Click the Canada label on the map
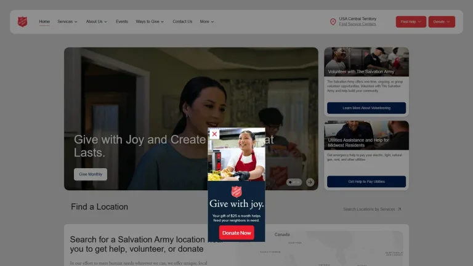473x266 pixels. pos(282,235)
